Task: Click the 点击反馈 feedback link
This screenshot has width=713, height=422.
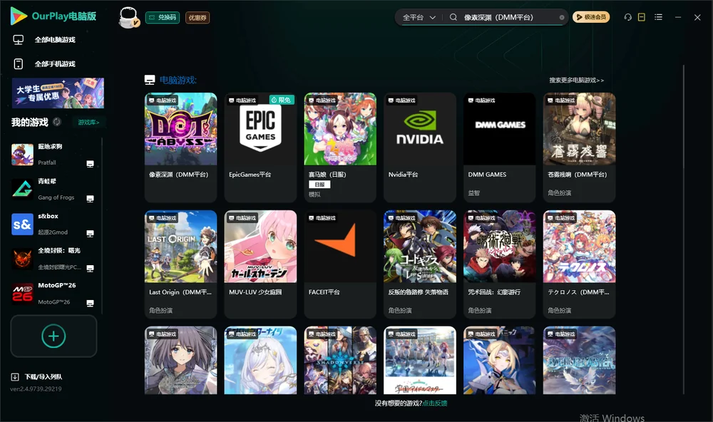Action: [x=435, y=403]
